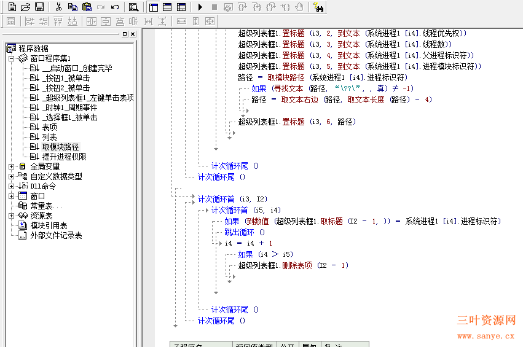Screen dimensions: 523x347
Task: Open 模块引用表 in the tree
Action: [49, 225]
